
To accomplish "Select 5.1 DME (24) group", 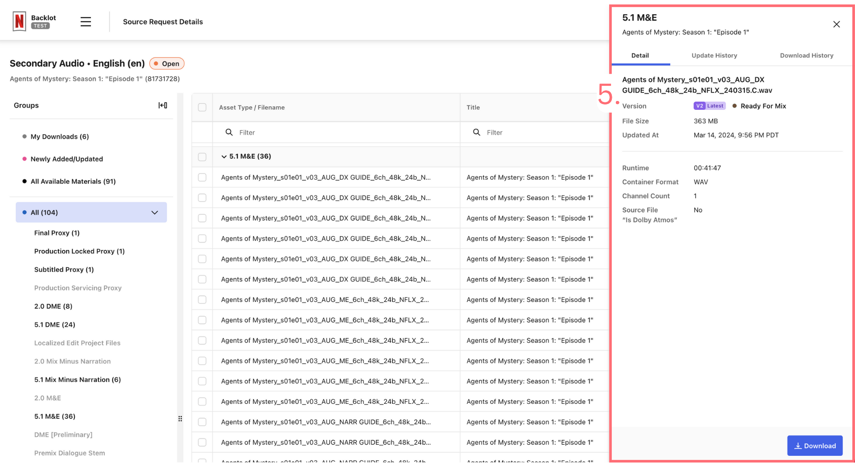I will 55,325.
